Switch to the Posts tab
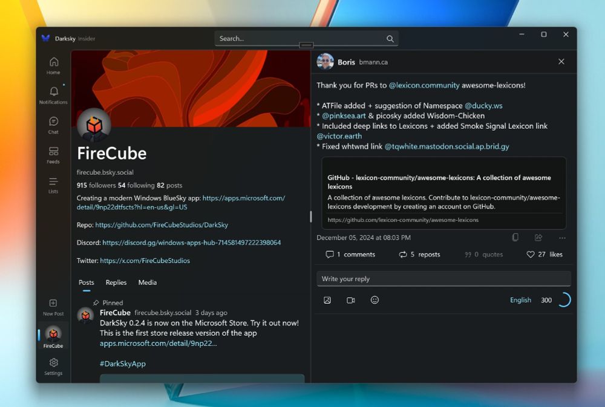The height and width of the screenshot is (407, 605). (87, 282)
